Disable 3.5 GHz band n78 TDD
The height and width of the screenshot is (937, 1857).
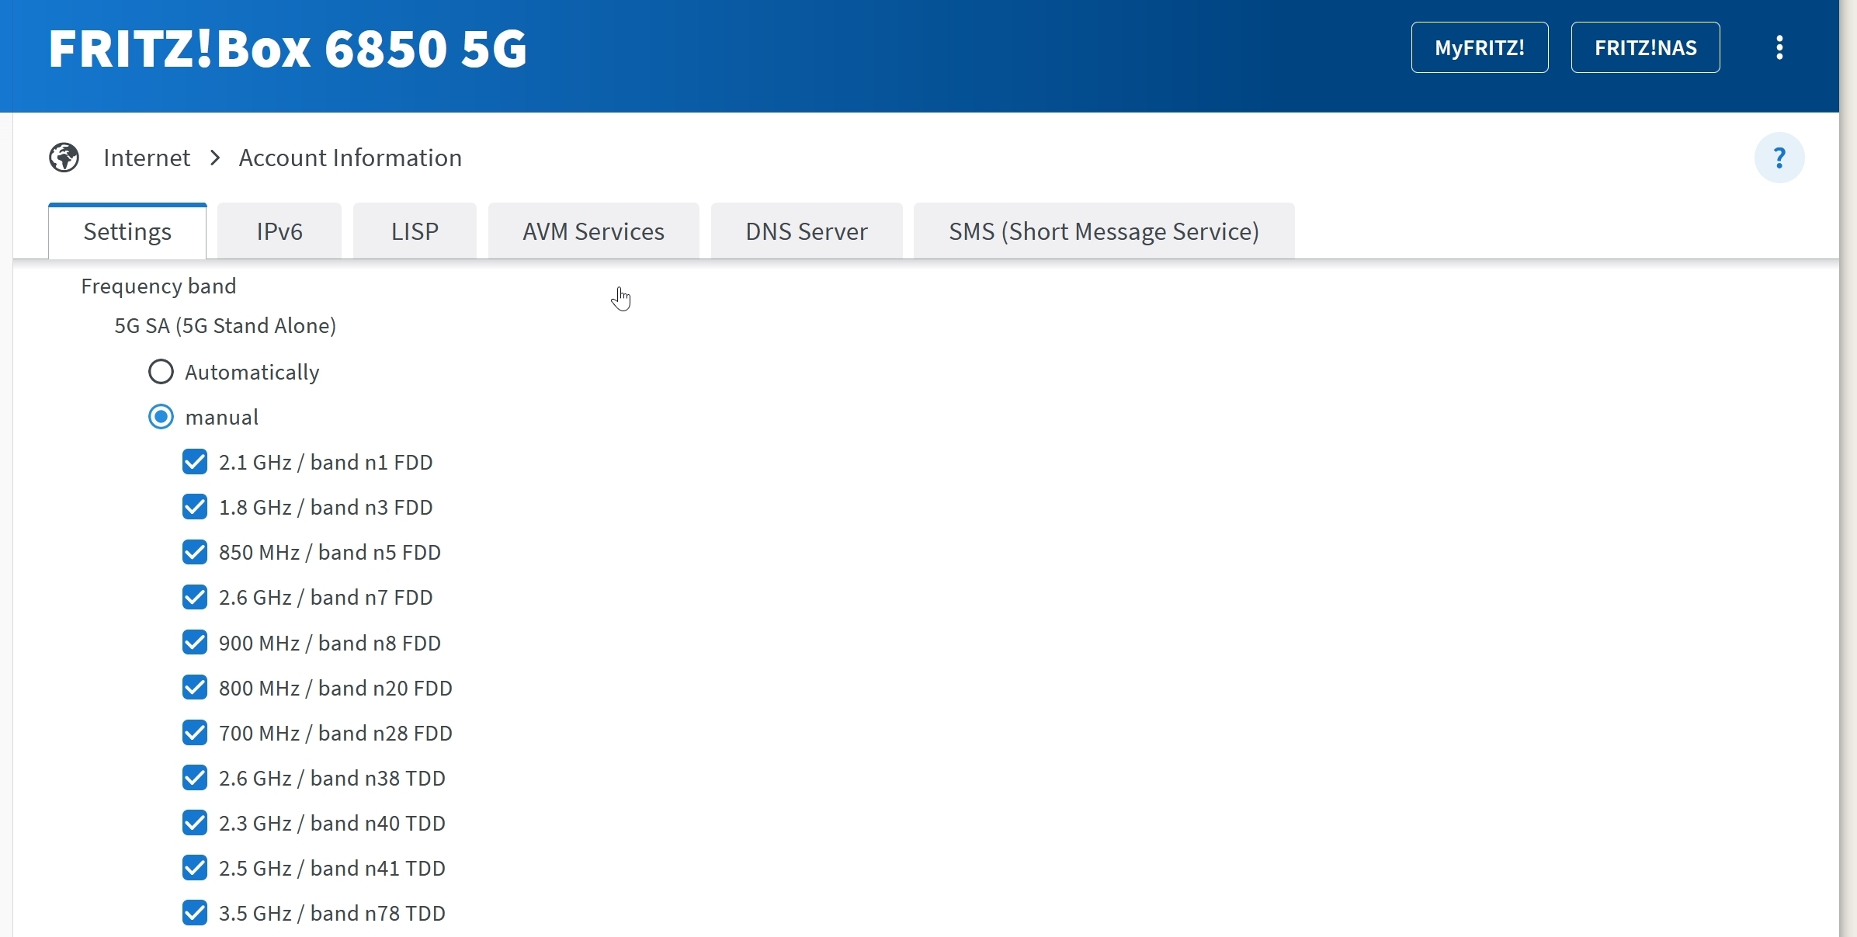click(195, 913)
